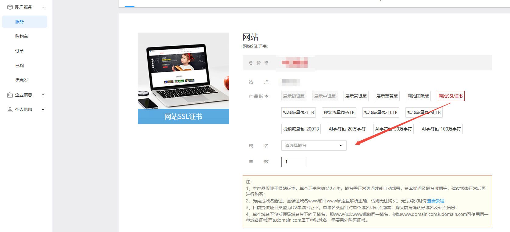510x232 pixels.
Task: Open the 已购 sidebar item
Action: 20,66
